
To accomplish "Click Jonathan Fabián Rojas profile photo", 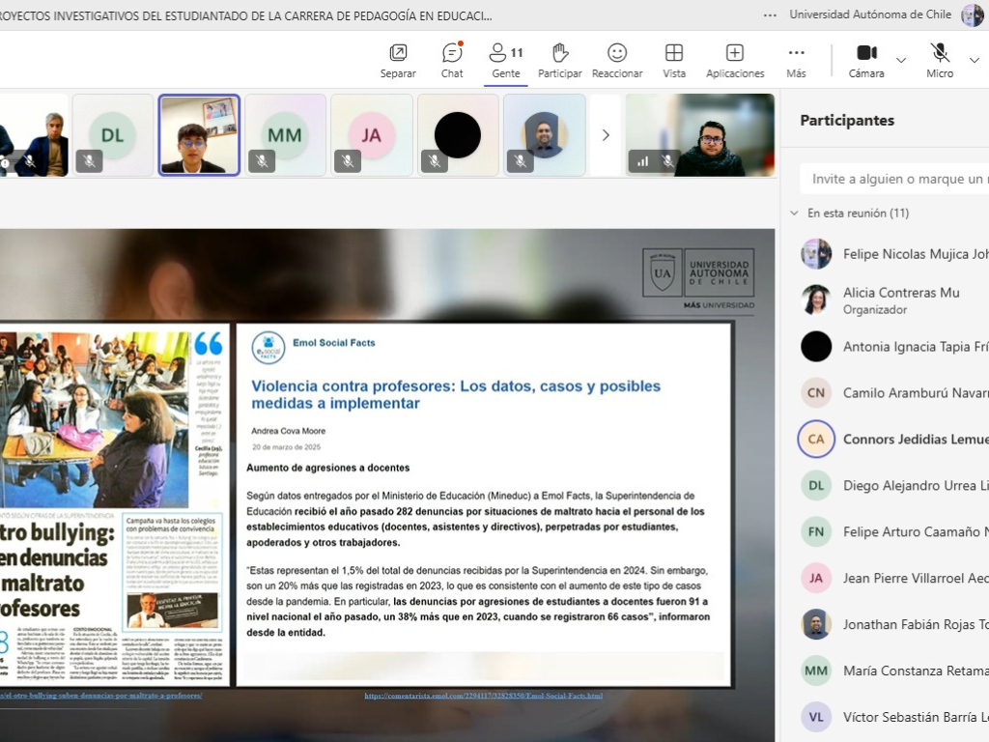I will (x=816, y=625).
